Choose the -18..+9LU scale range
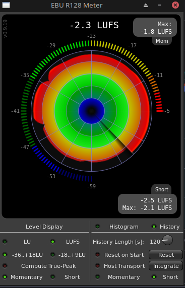The image size is (185, 288). [68, 255]
